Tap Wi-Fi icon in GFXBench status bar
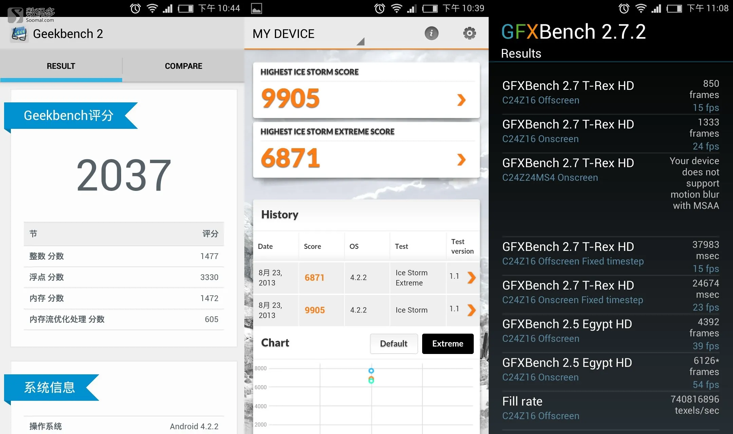Image resolution: width=733 pixels, height=434 pixels. pyautogui.click(x=641, y=8)
